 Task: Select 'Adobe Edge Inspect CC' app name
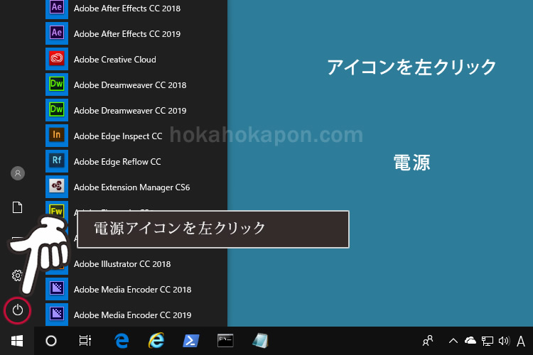pyautogui.click(x=118, y=136)
